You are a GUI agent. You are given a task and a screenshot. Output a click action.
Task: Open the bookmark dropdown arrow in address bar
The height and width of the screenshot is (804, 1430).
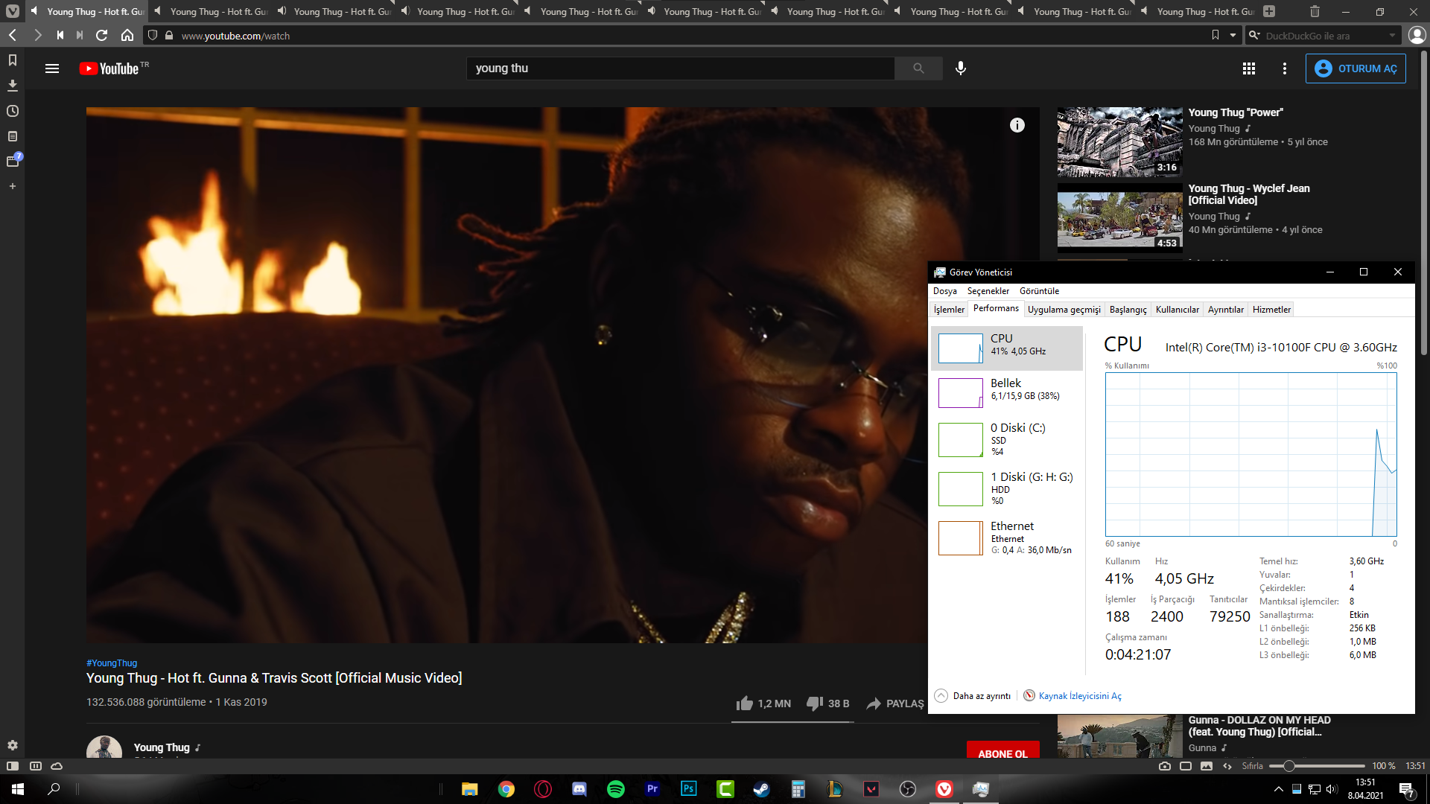point(1233,35)
